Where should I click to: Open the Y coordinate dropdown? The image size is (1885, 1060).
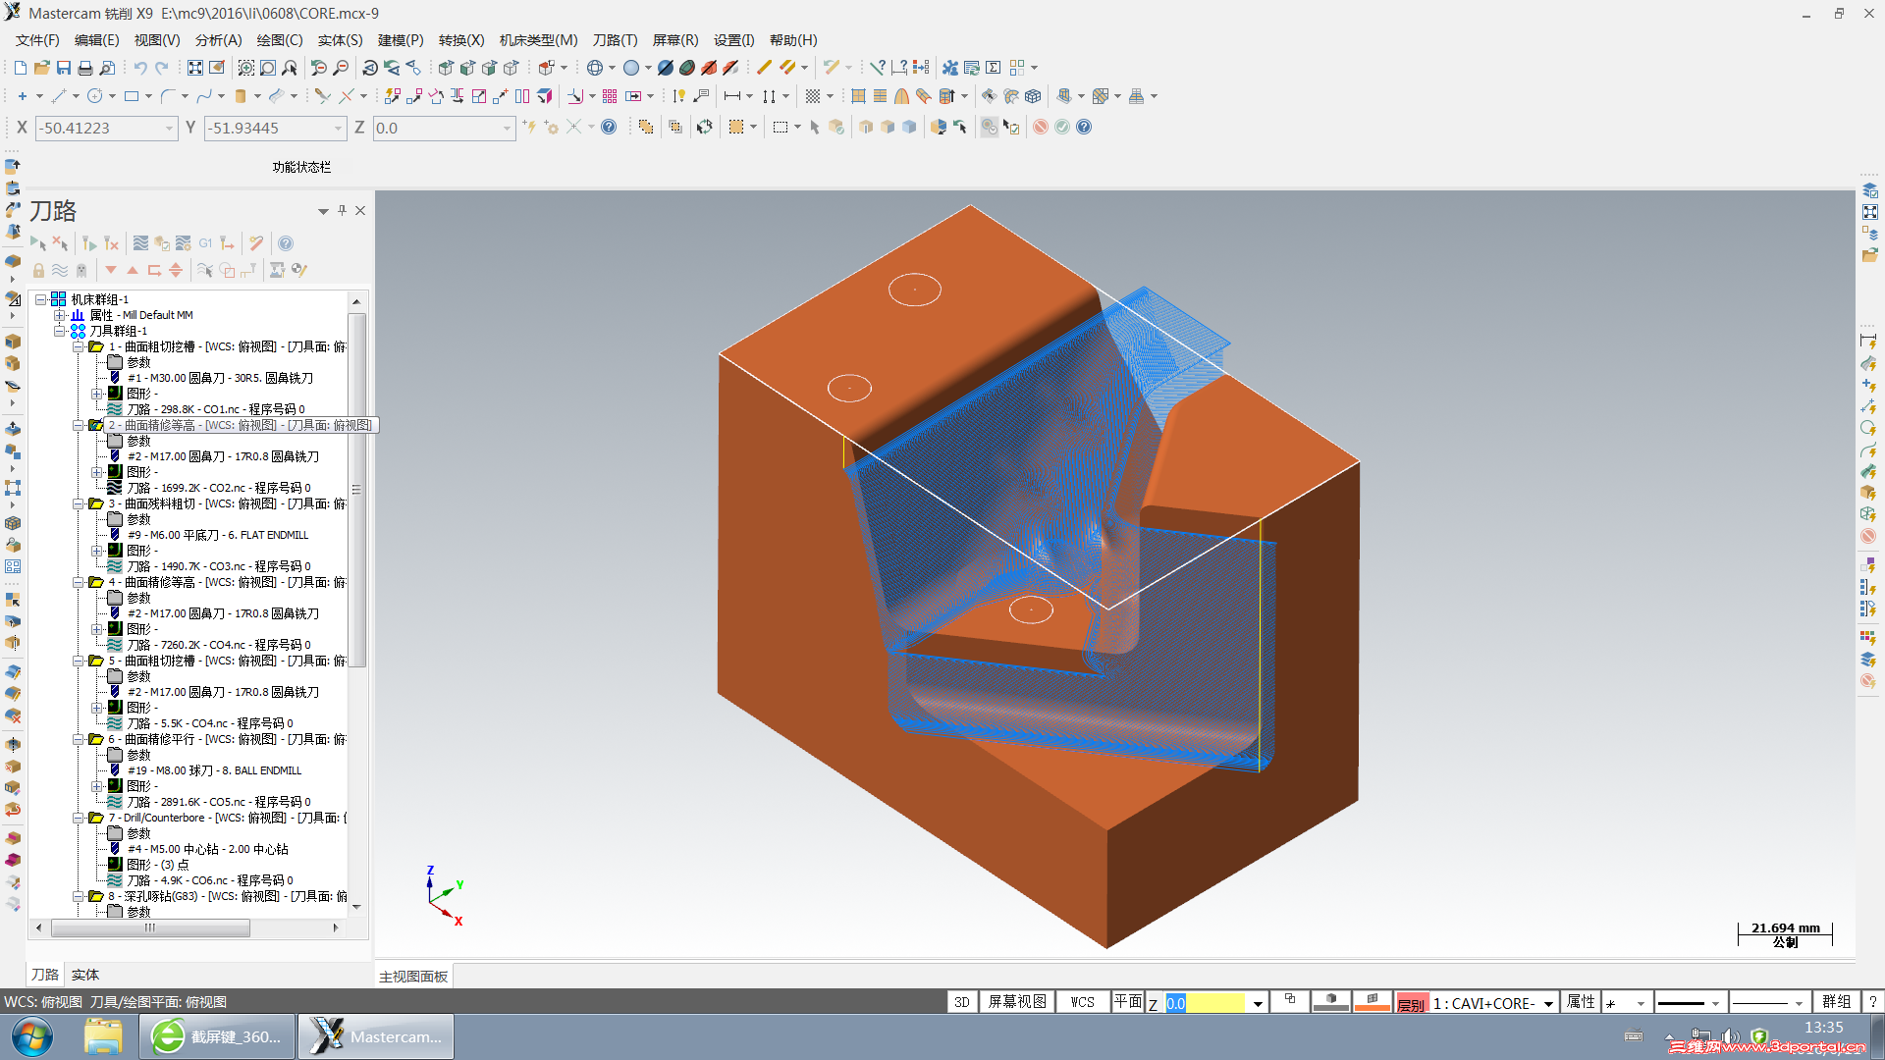coord(338,128)
